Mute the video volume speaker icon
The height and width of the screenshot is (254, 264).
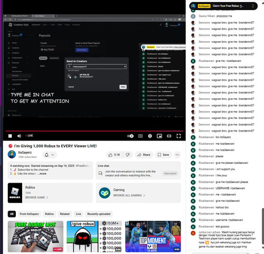point(19,136)
